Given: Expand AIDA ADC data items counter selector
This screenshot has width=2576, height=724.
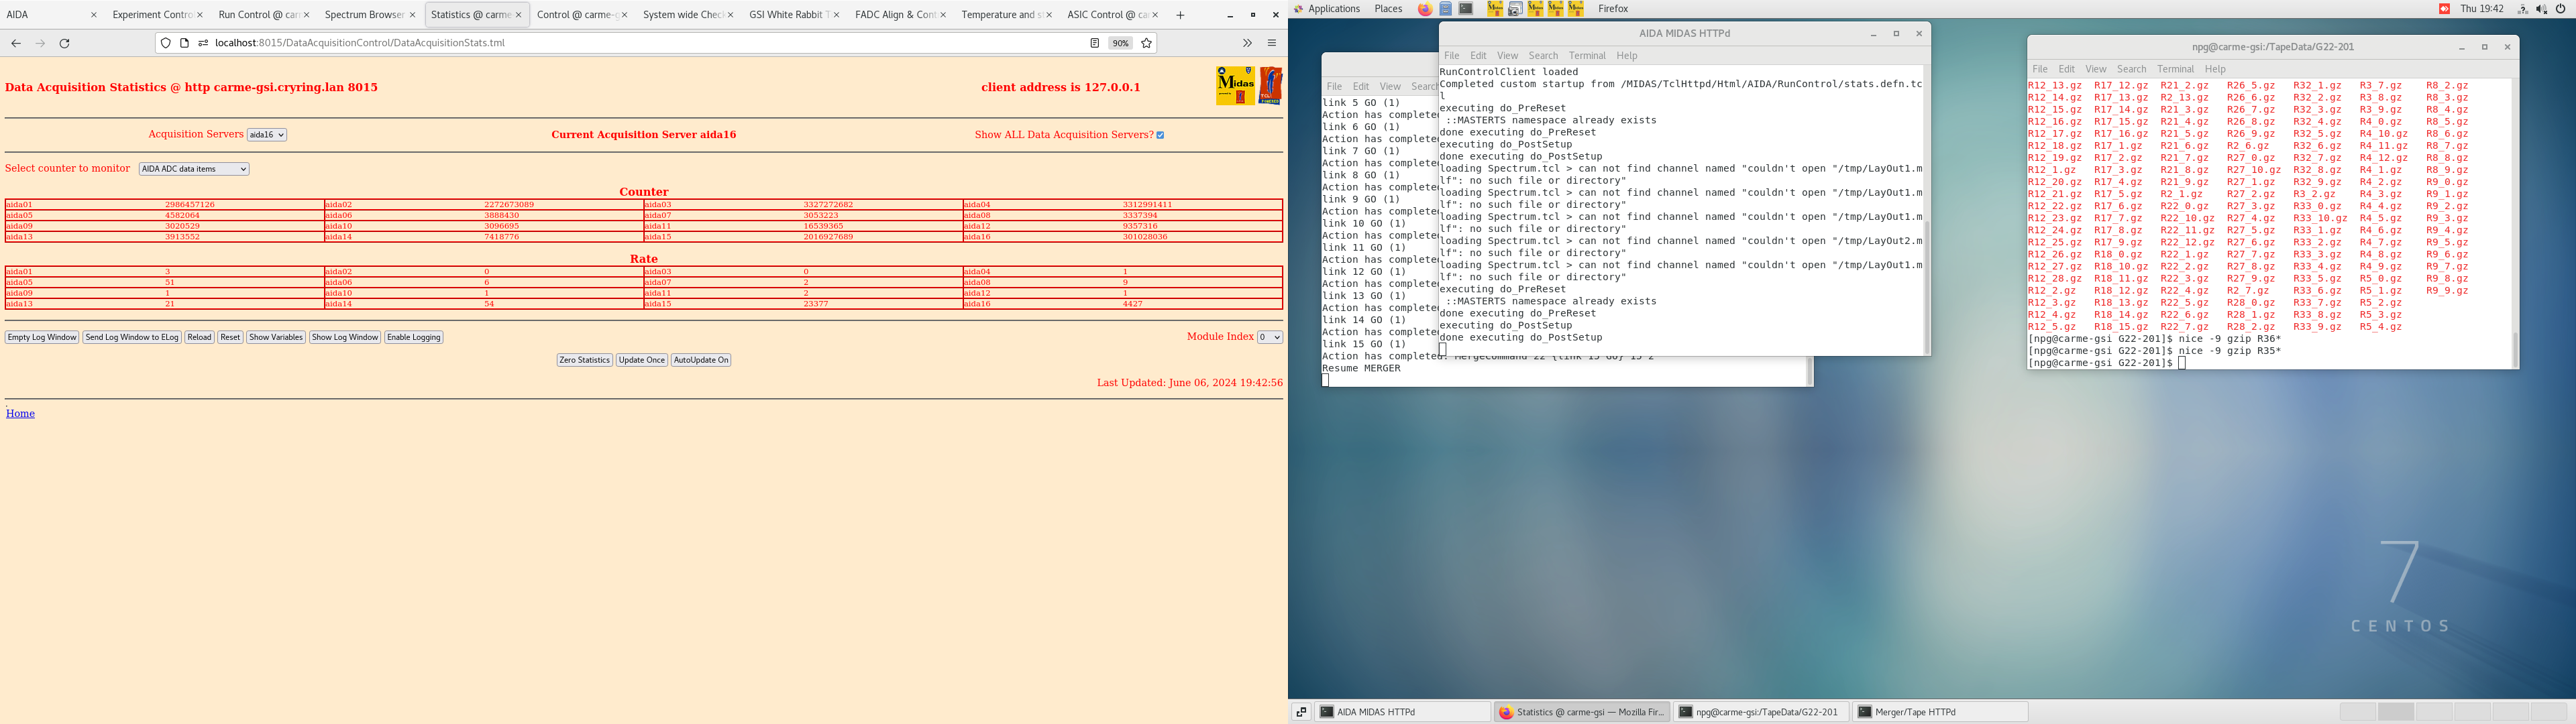Looking at the screenshot, I should tap(194, 169).
